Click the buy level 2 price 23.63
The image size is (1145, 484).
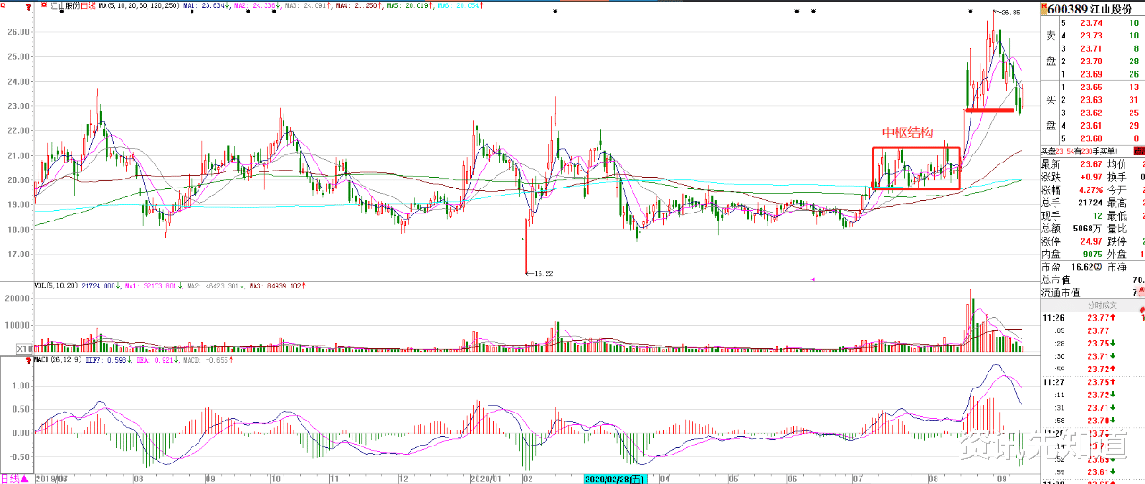click(x=1091, y=100)
